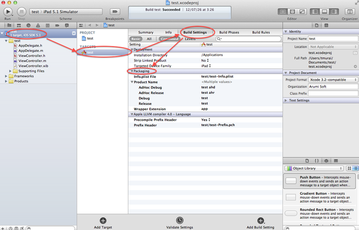359x230 pixels.
Task: Toggle the navigator pane view button
Action: click(315, 11)
